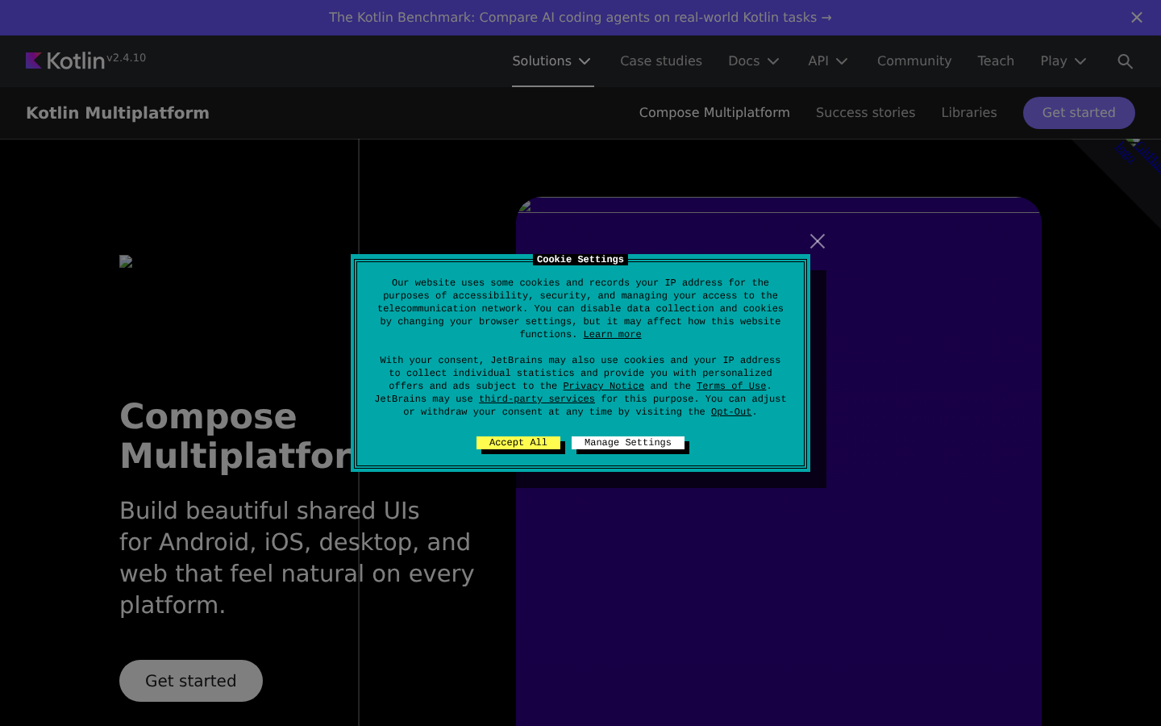Expand the API dropdown
This screenshot has height=726, width=1161.
click(828, 61)
